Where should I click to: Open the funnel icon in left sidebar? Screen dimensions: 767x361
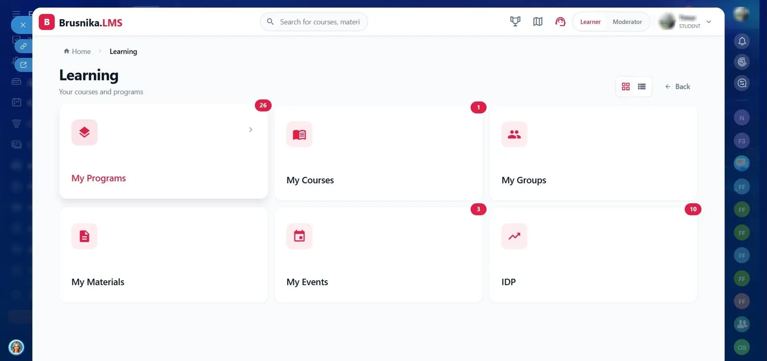tap(16, 123)
